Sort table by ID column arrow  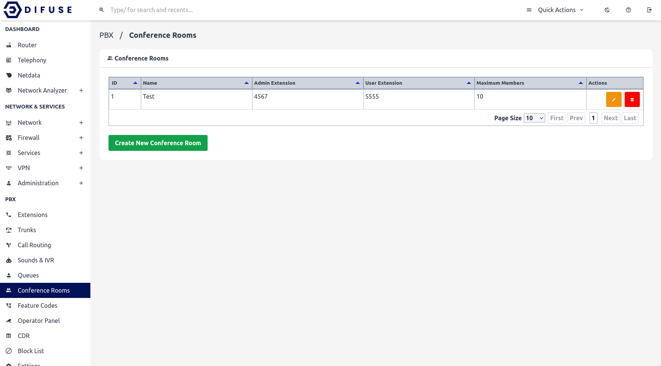pyautogui.click(x=135, y=83)
